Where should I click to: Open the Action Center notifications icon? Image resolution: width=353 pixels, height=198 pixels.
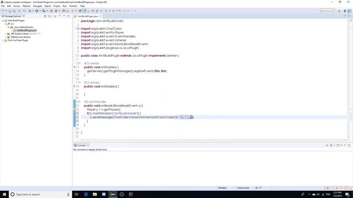point(347,194)
